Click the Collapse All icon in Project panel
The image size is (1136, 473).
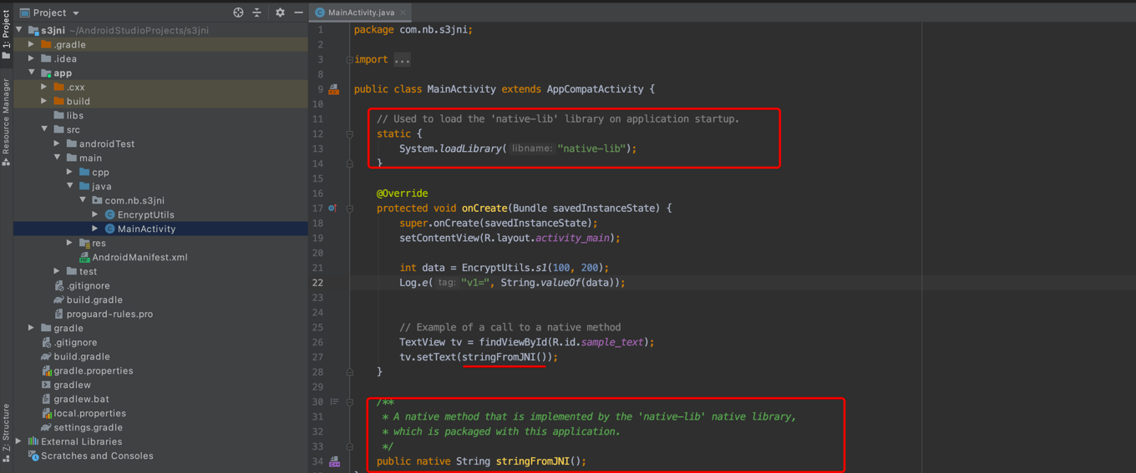coord(257,13)
